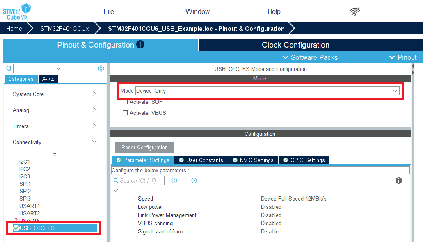Click the Reset Configuration button
This screenshot has width=423, height=242.
[x=144, y=147]
